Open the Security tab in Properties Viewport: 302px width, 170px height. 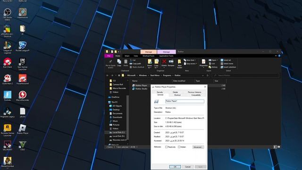click(159, 93)
